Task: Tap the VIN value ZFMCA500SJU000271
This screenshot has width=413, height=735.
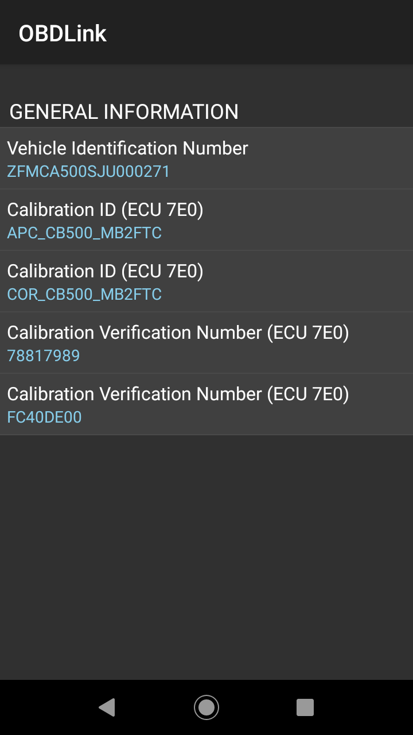Action: pos(88,172)
